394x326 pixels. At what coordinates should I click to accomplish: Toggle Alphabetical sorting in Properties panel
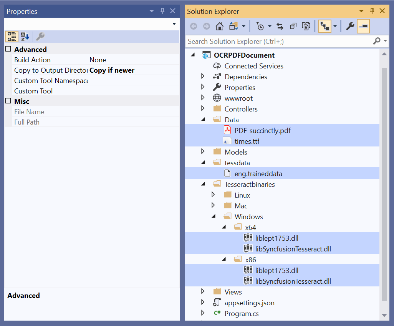click(25, 37)
